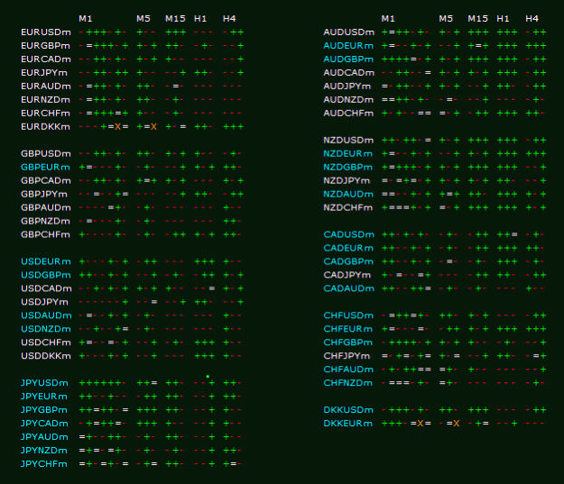Click USDNZDm pair label
The image size is (564, 484).
pyautogui.click(x=46, y=329)
